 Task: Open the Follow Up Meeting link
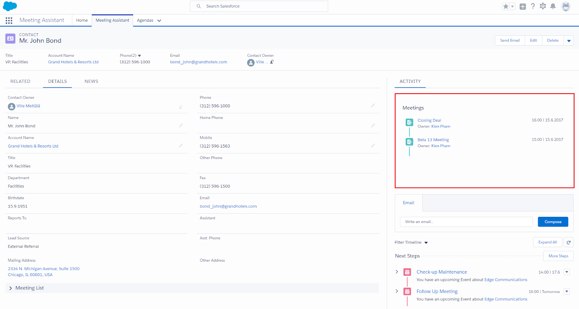coord(437,292)
